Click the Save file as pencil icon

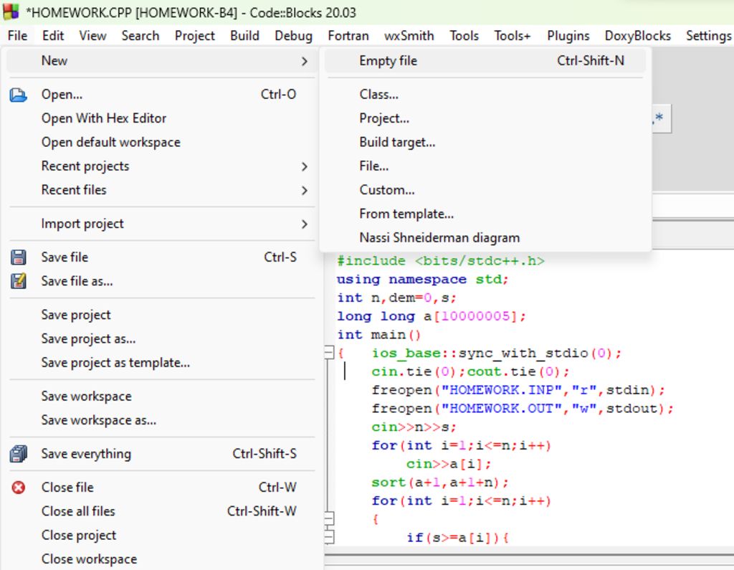pyautogui.click(x=19, y=281)
